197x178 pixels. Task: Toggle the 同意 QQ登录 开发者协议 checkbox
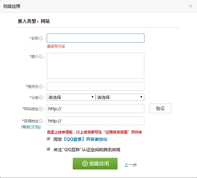(48, 139)
